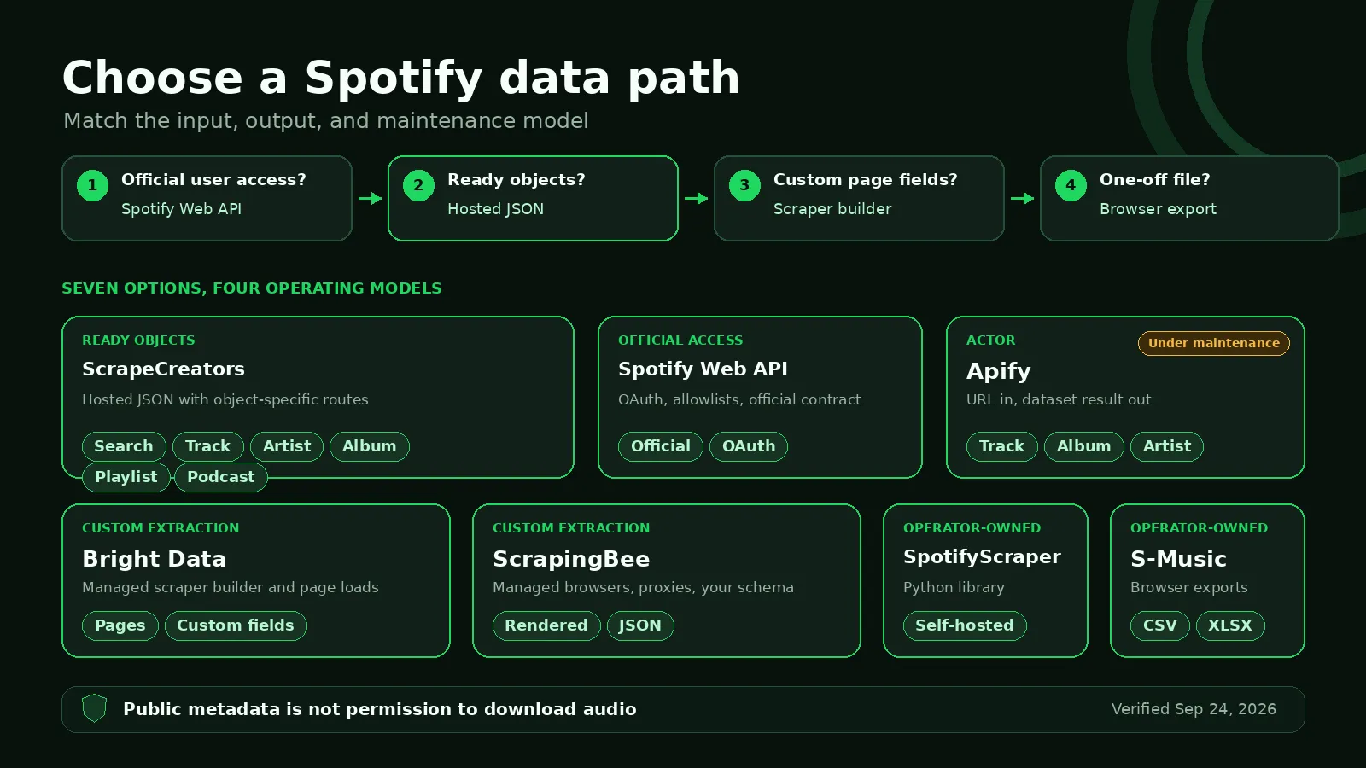1366x768 pixels.
Task: Open the 'One-off file?' step card
Action: (x=1189, y=198)
